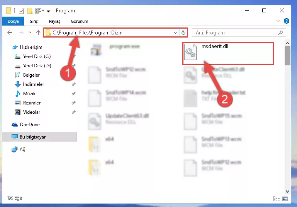Image resolution: width=297 pixels, height=207 pixels.
Task: Click the Properties quick access icon
Action: pos(21,11)
